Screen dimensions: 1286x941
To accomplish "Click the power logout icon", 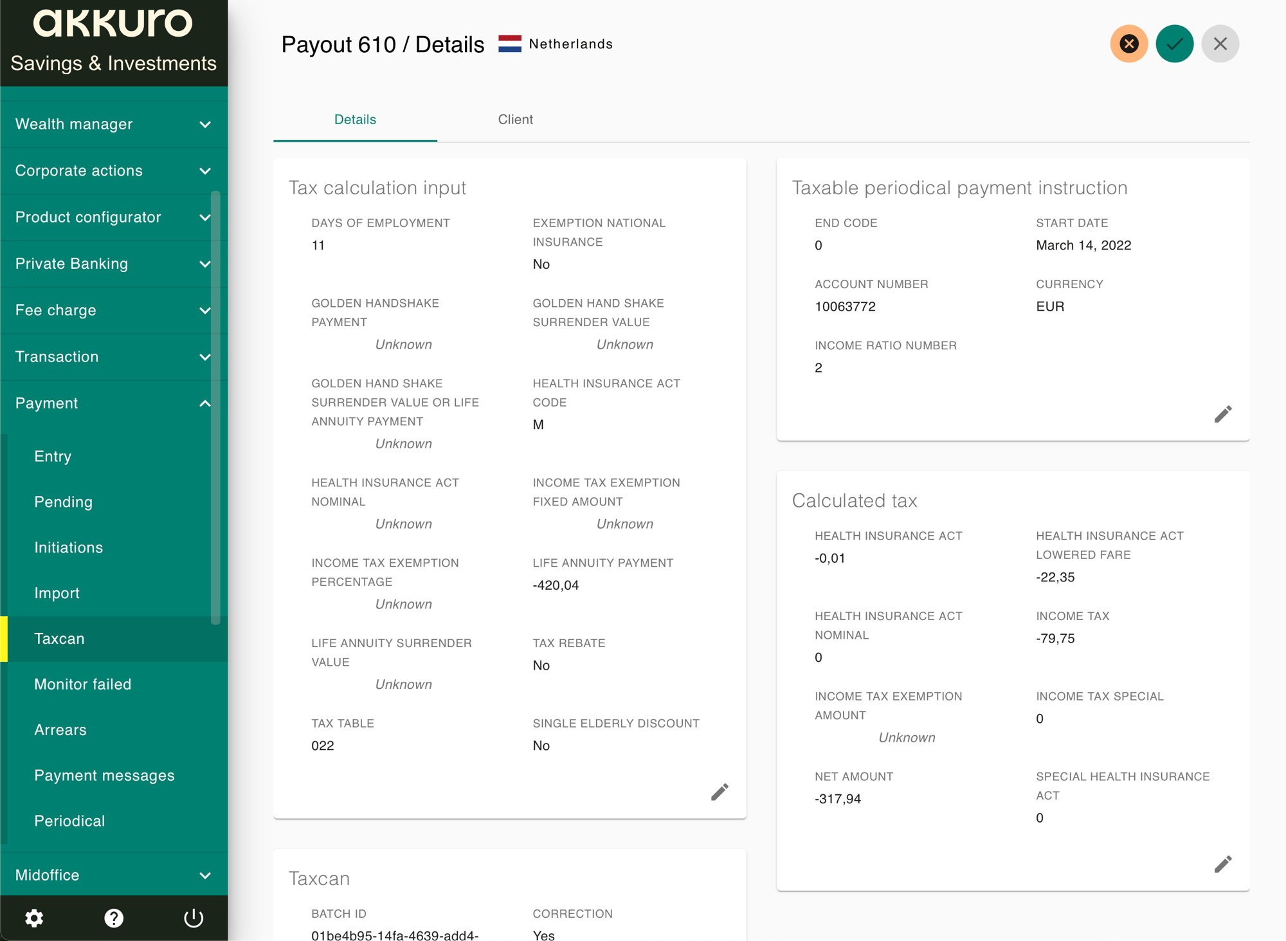I will tap(194, 918).
